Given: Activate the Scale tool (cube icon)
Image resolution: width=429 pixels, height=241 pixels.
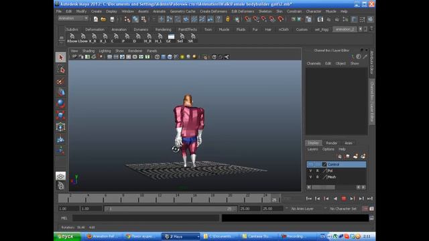Looking at the screenshot, I should click(x=60, y=115).
